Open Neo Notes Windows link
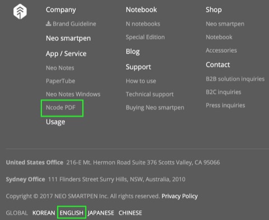The width and height of the screenshot is (269, 220). tap(73, 94)
